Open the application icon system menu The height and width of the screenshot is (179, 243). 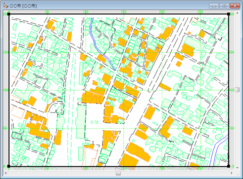click(x=5, y=6)
